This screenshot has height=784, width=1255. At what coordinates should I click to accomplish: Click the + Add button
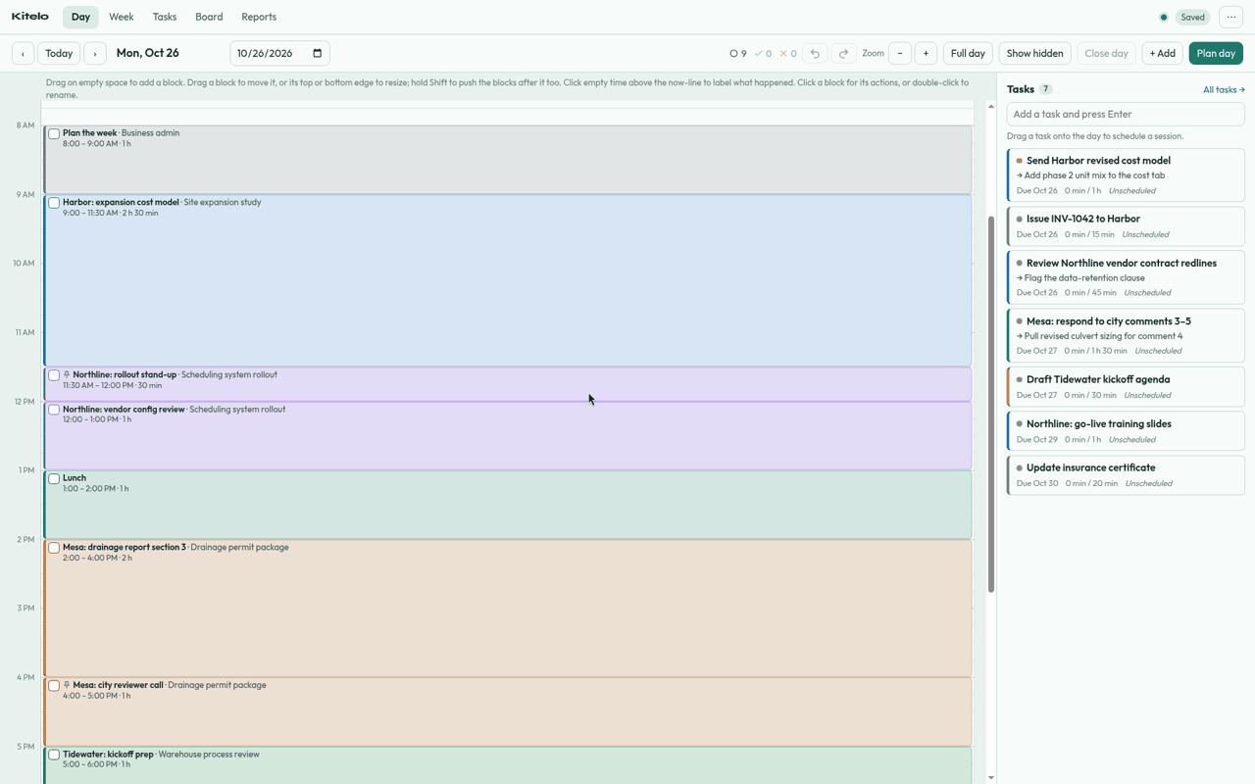(1162, 54)
